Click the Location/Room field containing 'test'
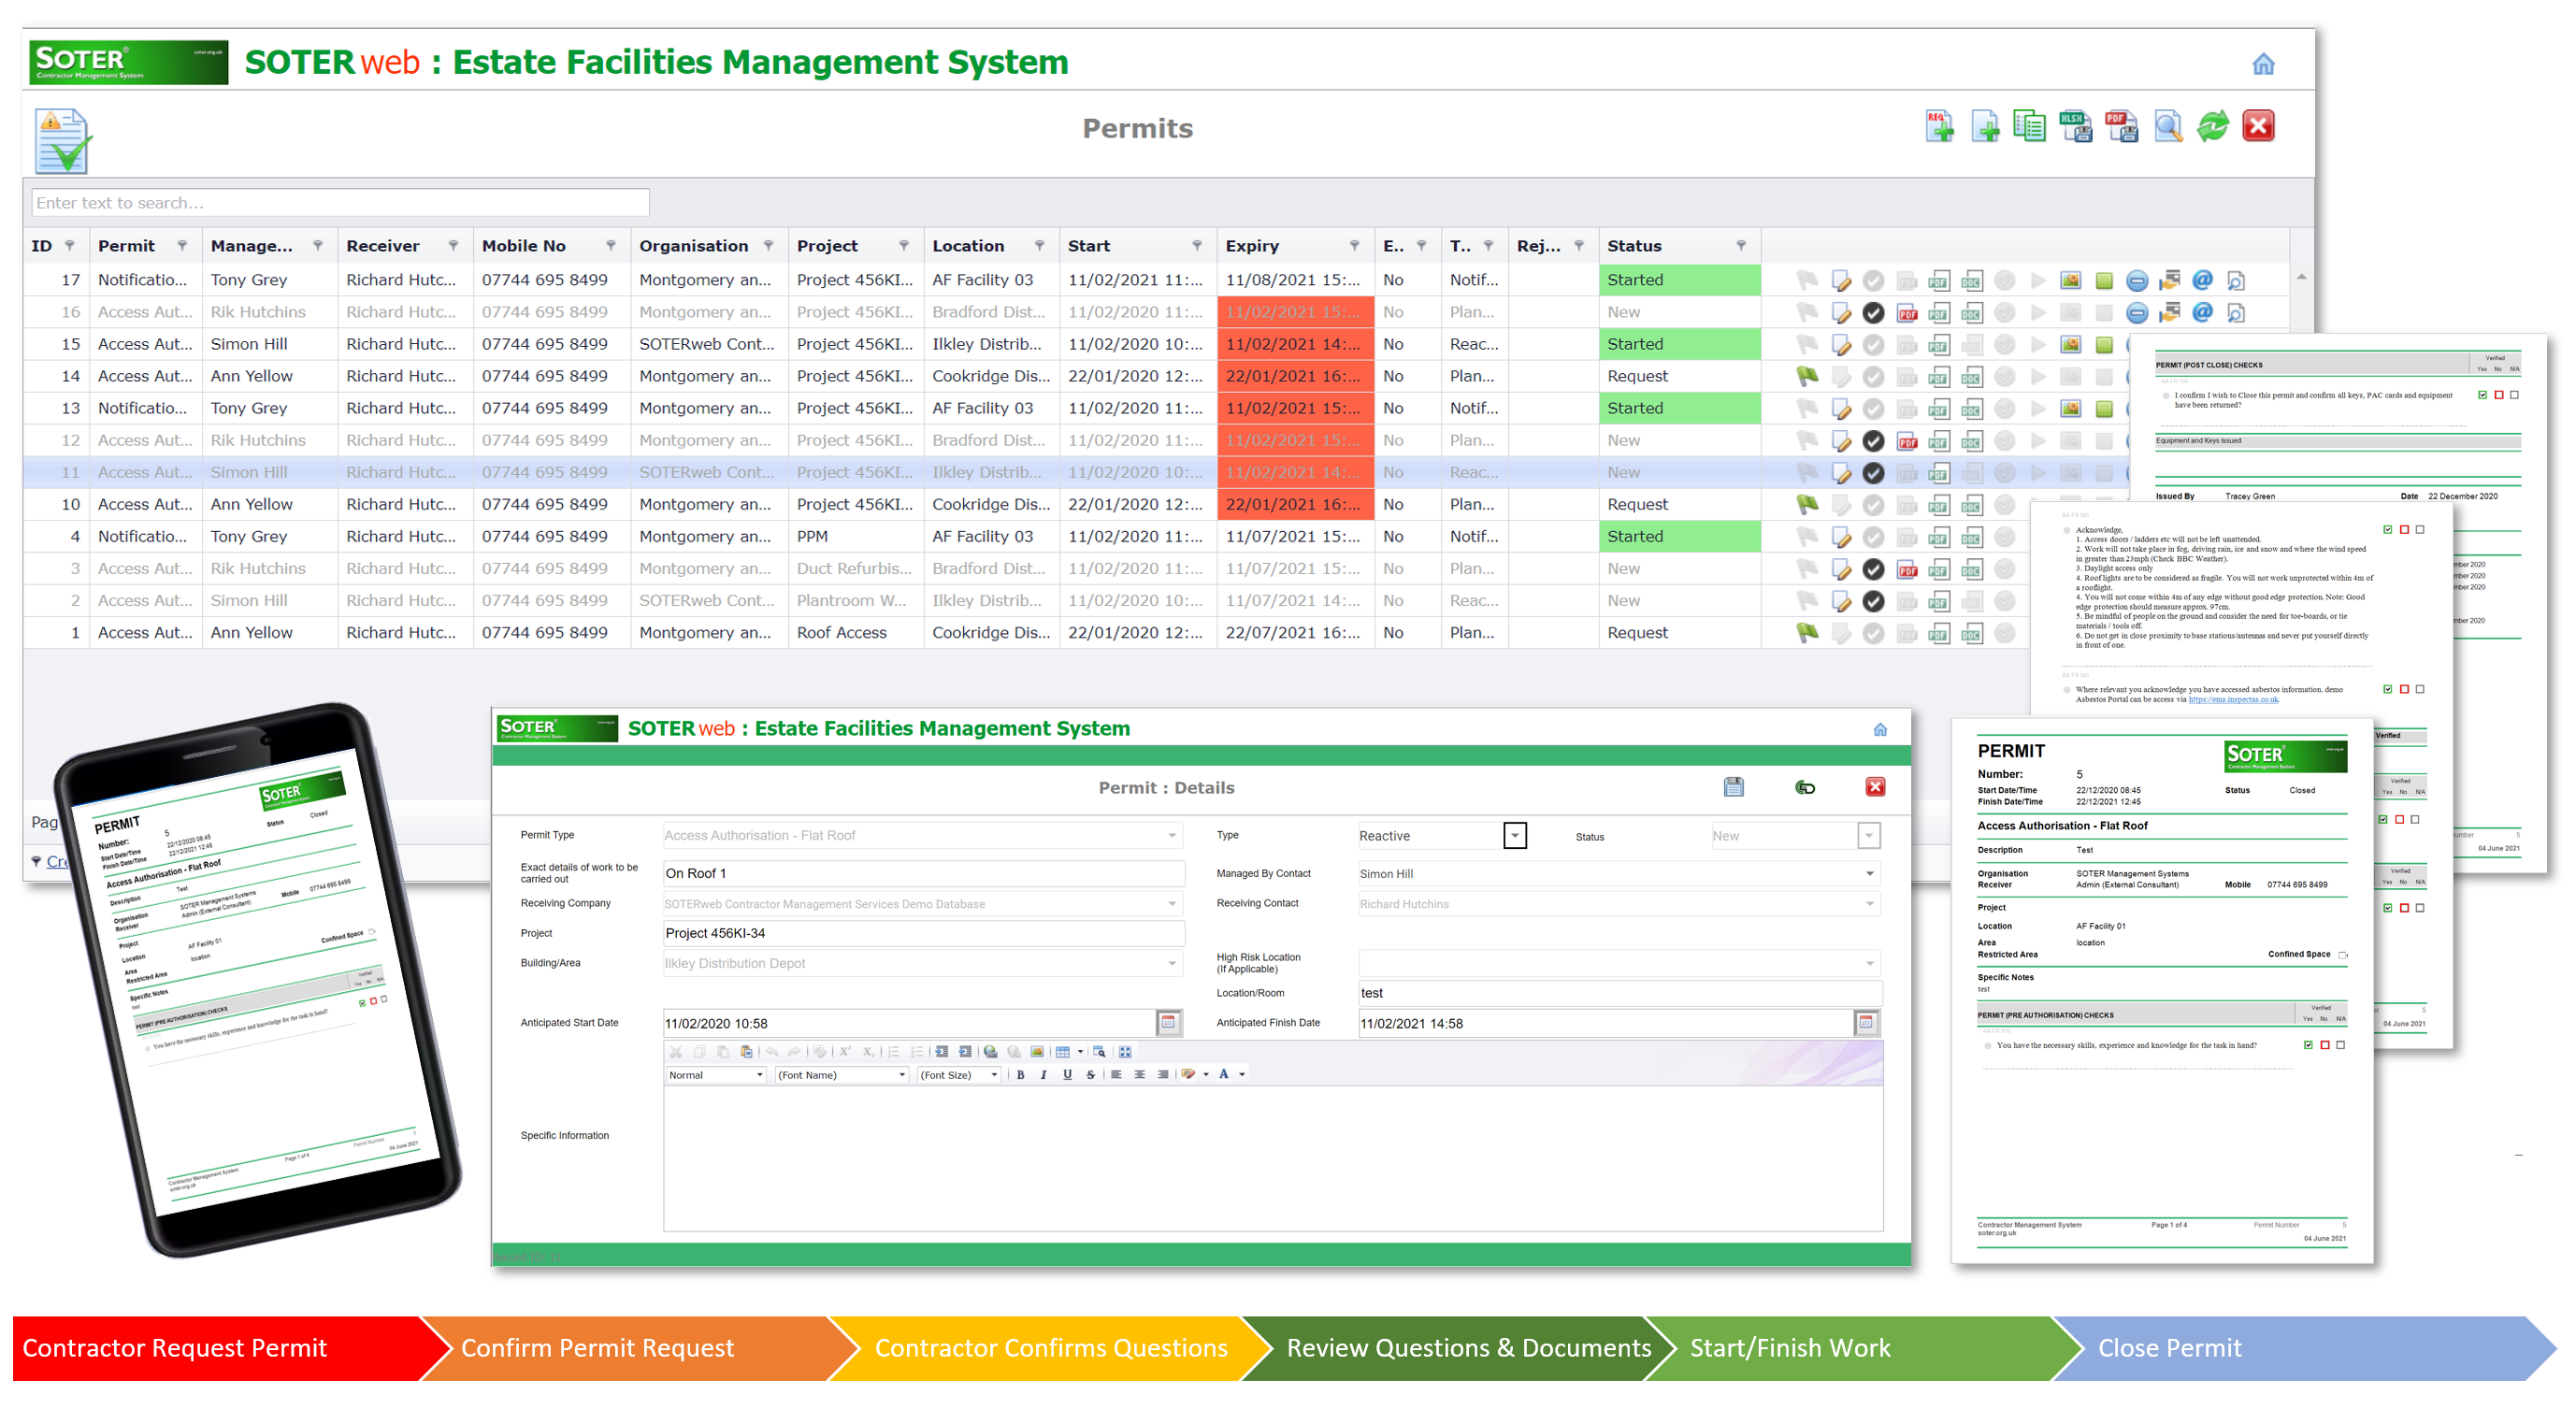 [1619, 993]
